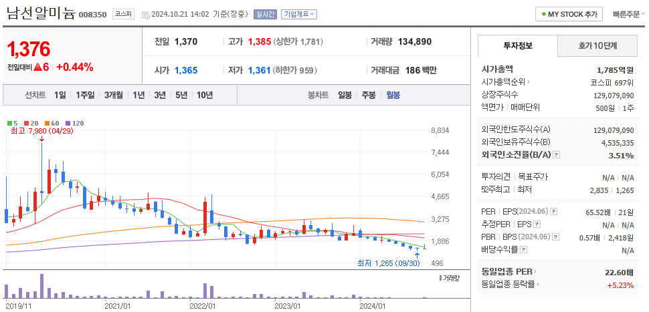
Task: Click the 고가 value 1,385
Action: 260,41
